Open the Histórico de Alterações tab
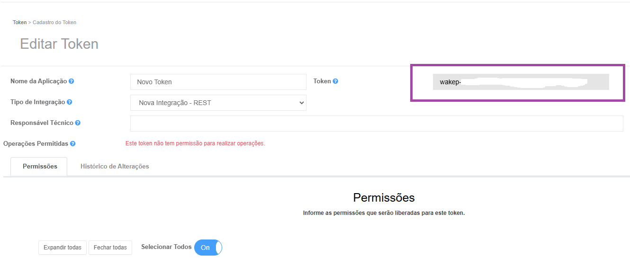Viewport: 630px width, 266px height. point(115,167)
